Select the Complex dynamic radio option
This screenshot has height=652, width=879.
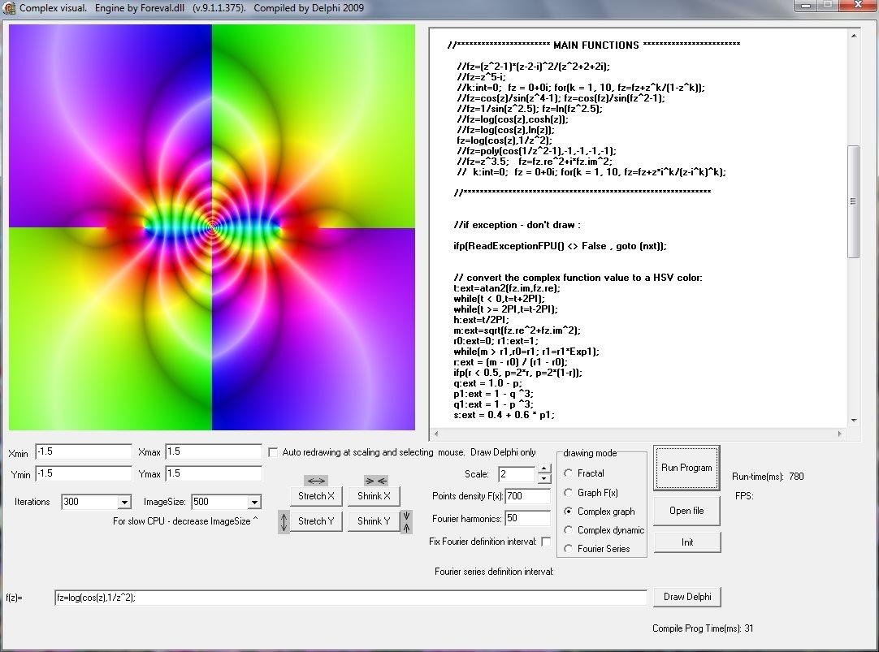[x=569, y=530]
